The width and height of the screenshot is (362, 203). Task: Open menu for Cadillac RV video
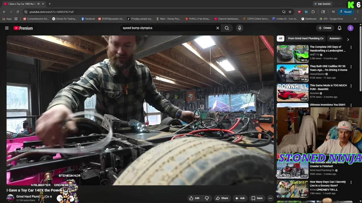point(351,67)
